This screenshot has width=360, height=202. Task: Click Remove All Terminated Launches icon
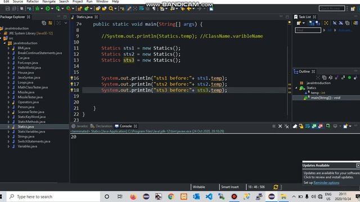click(286, 126)
